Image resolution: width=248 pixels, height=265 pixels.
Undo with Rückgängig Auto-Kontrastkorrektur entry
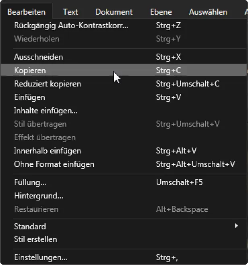coord(71,26)
